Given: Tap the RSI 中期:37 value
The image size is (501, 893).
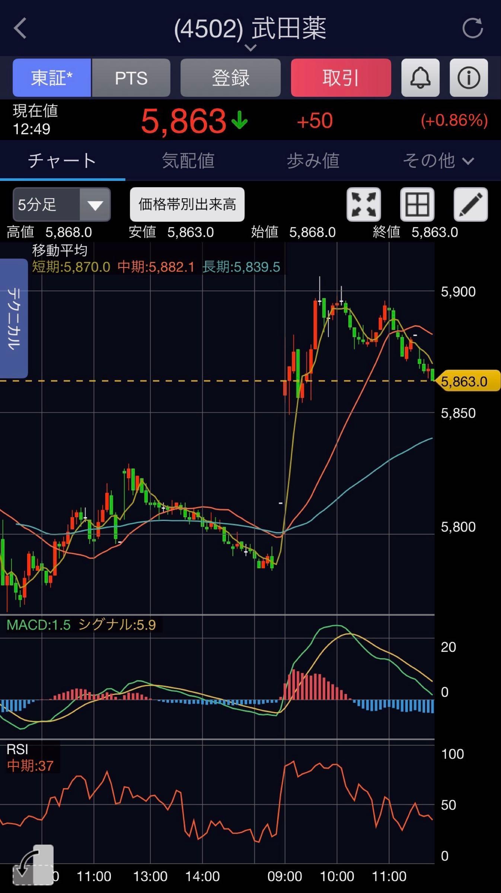Looking at the screenshot, I should (x=30, y=766).
